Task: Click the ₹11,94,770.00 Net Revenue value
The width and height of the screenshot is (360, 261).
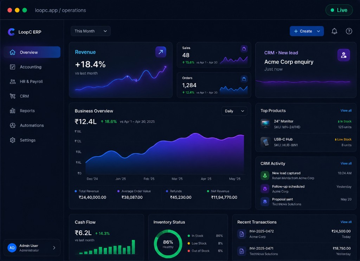Action: click(x=224, y=197)
